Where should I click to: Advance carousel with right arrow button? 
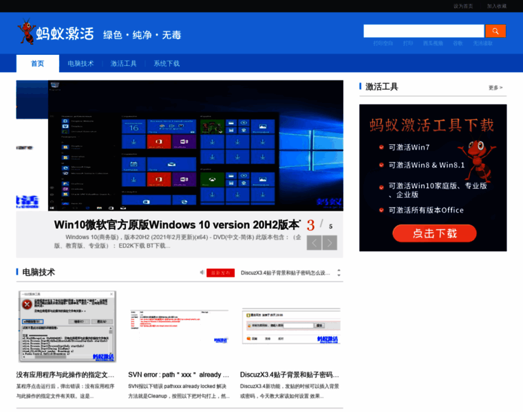[330, 243]
